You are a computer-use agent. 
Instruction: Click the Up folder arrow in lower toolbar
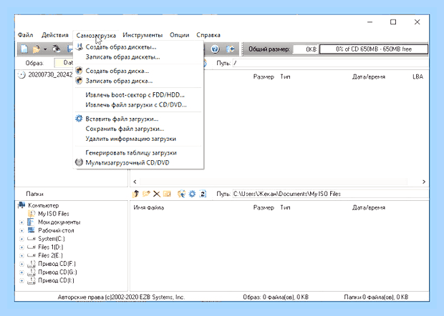pyautogui.click(x=136, y=194)
